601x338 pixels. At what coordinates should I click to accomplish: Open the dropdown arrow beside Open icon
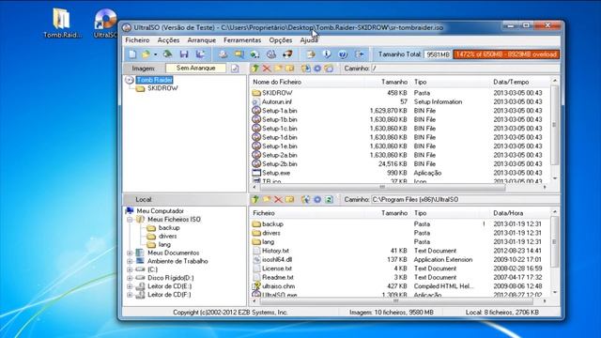[x=155, y=54]
